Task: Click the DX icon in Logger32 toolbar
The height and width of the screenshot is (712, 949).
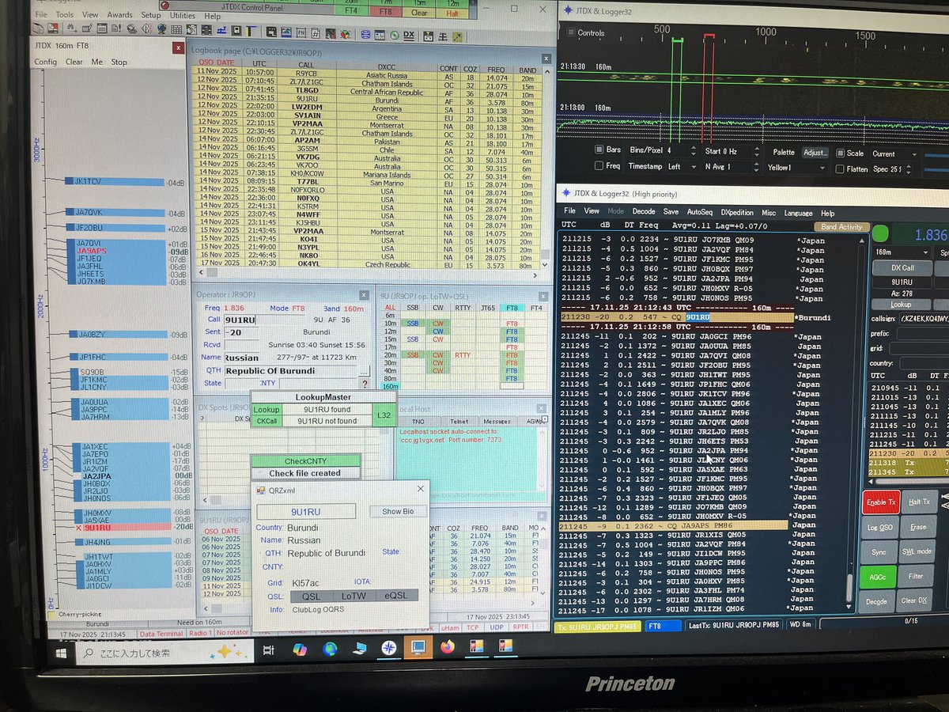Action: click(409, 35)
